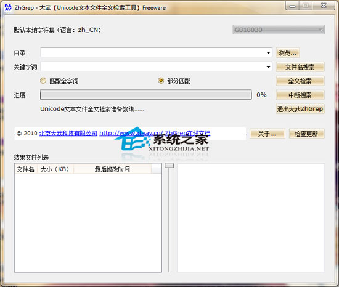This screenshot has width=339, height=287.
Task: Click the splitter handle between result panes
Action: 169,166
